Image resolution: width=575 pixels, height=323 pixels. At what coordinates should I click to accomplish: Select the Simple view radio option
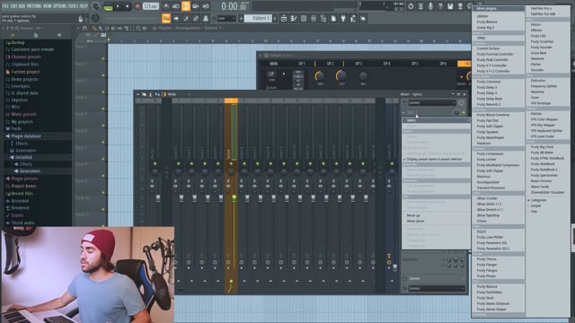pos(535,205)
